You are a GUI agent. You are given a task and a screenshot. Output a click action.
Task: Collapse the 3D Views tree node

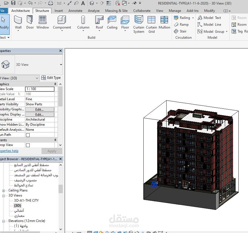point(3,196)
